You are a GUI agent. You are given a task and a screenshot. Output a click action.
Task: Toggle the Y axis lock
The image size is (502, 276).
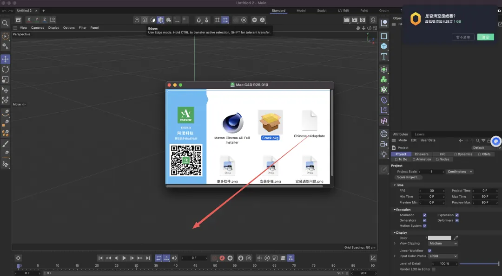37,20
